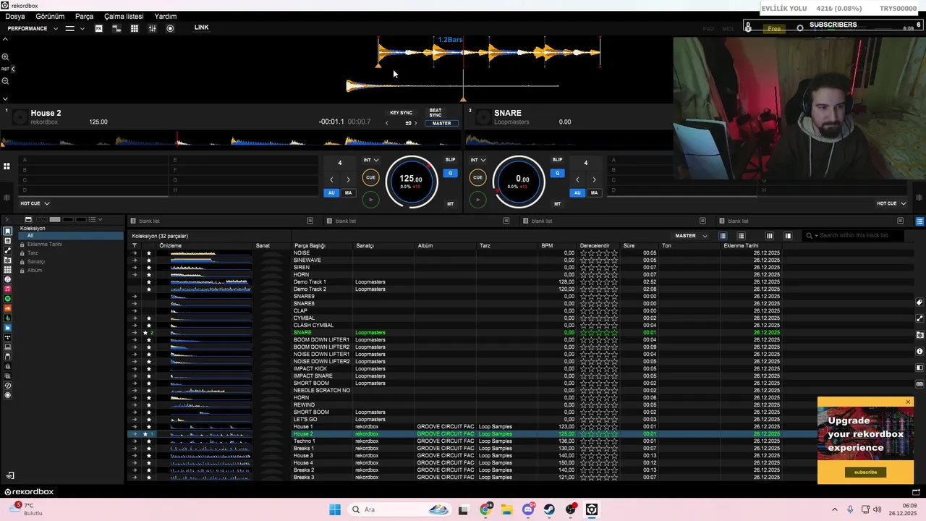Open Windows Start button on taskbar
The image size is (926, 521).
coord(334,509)
